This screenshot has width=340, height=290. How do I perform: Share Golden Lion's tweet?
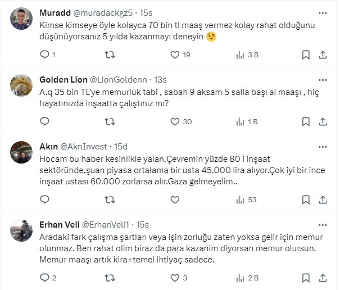(323, 121)
